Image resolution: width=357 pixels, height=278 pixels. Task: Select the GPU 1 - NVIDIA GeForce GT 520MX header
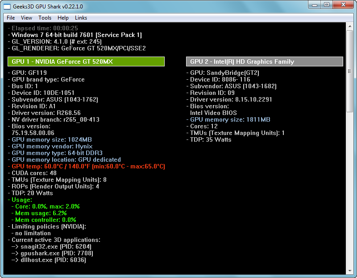(86, 61)
